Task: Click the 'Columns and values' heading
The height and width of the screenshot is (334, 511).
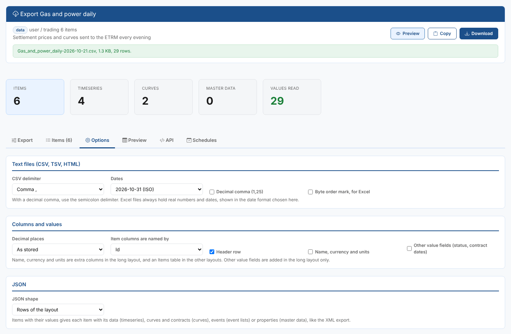Action: pyautogui.click(x=37, y=224)
